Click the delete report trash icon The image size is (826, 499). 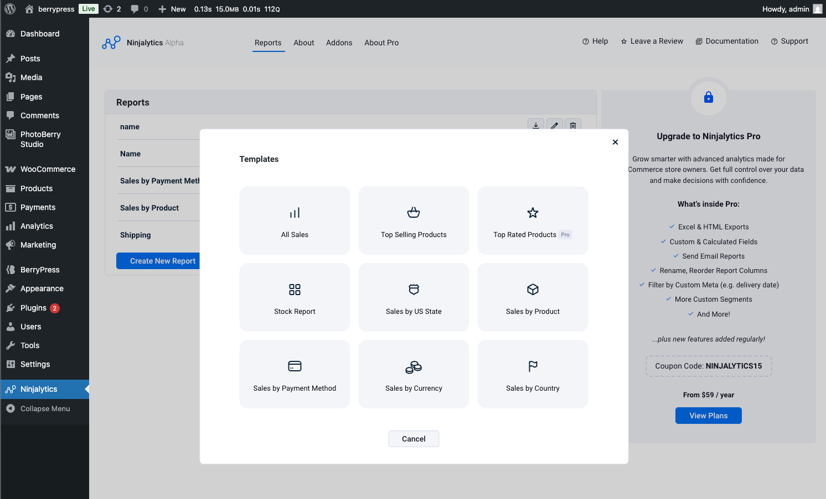(x=573, y=125)
